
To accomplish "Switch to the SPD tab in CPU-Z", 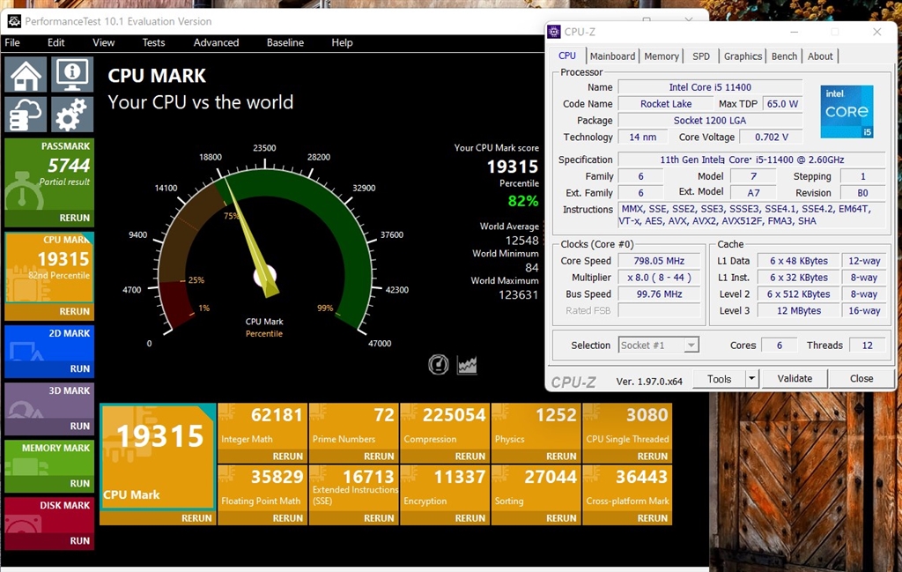I will (x=701, y=56).
